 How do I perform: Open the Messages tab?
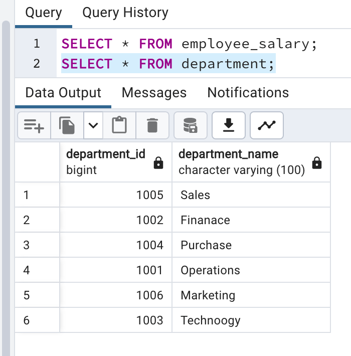click(154, 93)
